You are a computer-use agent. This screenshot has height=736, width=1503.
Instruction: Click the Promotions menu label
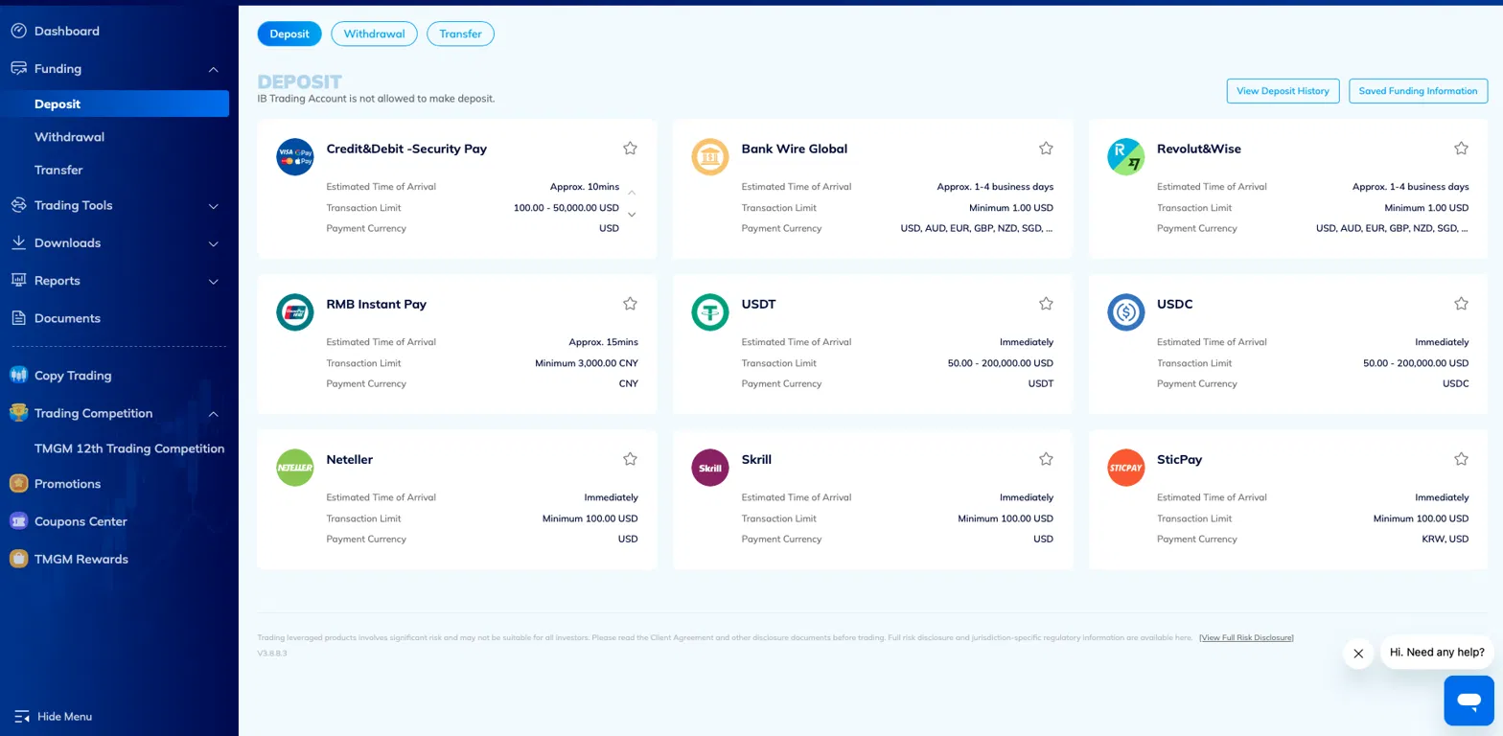point(67,484)
